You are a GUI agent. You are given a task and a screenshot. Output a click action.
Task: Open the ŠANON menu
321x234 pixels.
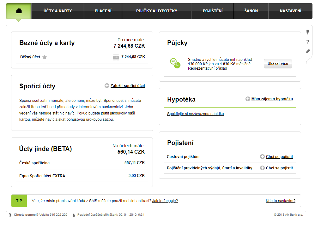251,11
